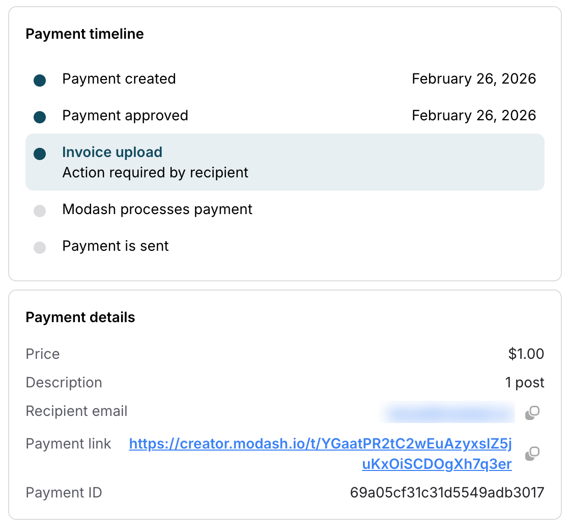The width and height of the screenshot is (569, 526).
Task: Open the creator.modash.io payment link
Action: tap(321, 444)
